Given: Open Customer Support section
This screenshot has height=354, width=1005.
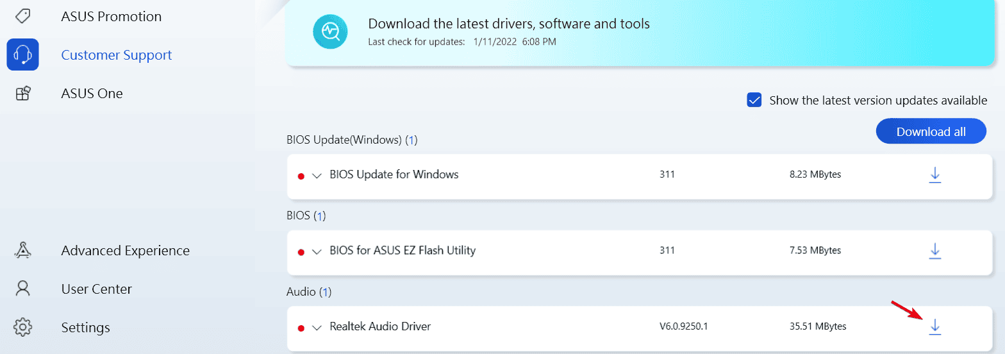Looking at the screenshot, I should point(117,55).
